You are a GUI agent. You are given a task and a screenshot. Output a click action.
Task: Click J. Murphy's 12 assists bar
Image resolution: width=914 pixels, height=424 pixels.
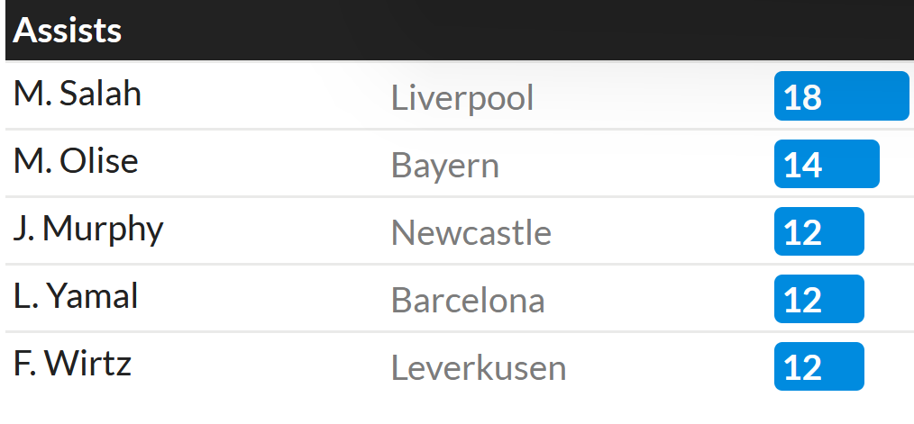coord(819,231)
